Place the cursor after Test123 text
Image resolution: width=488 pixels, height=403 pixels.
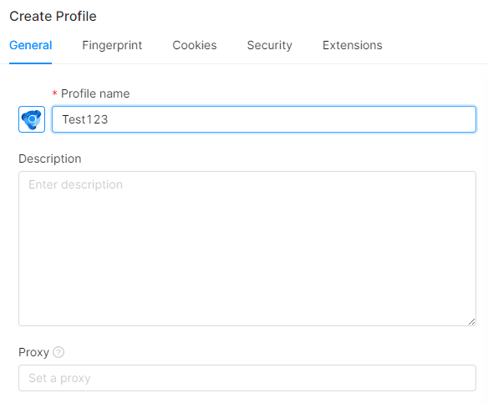pos(109,119)
